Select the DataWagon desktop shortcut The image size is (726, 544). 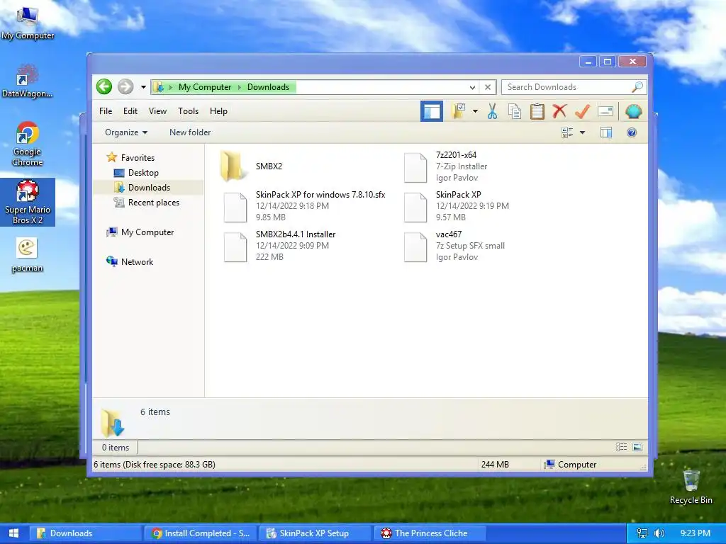click(x=28, y=81)
